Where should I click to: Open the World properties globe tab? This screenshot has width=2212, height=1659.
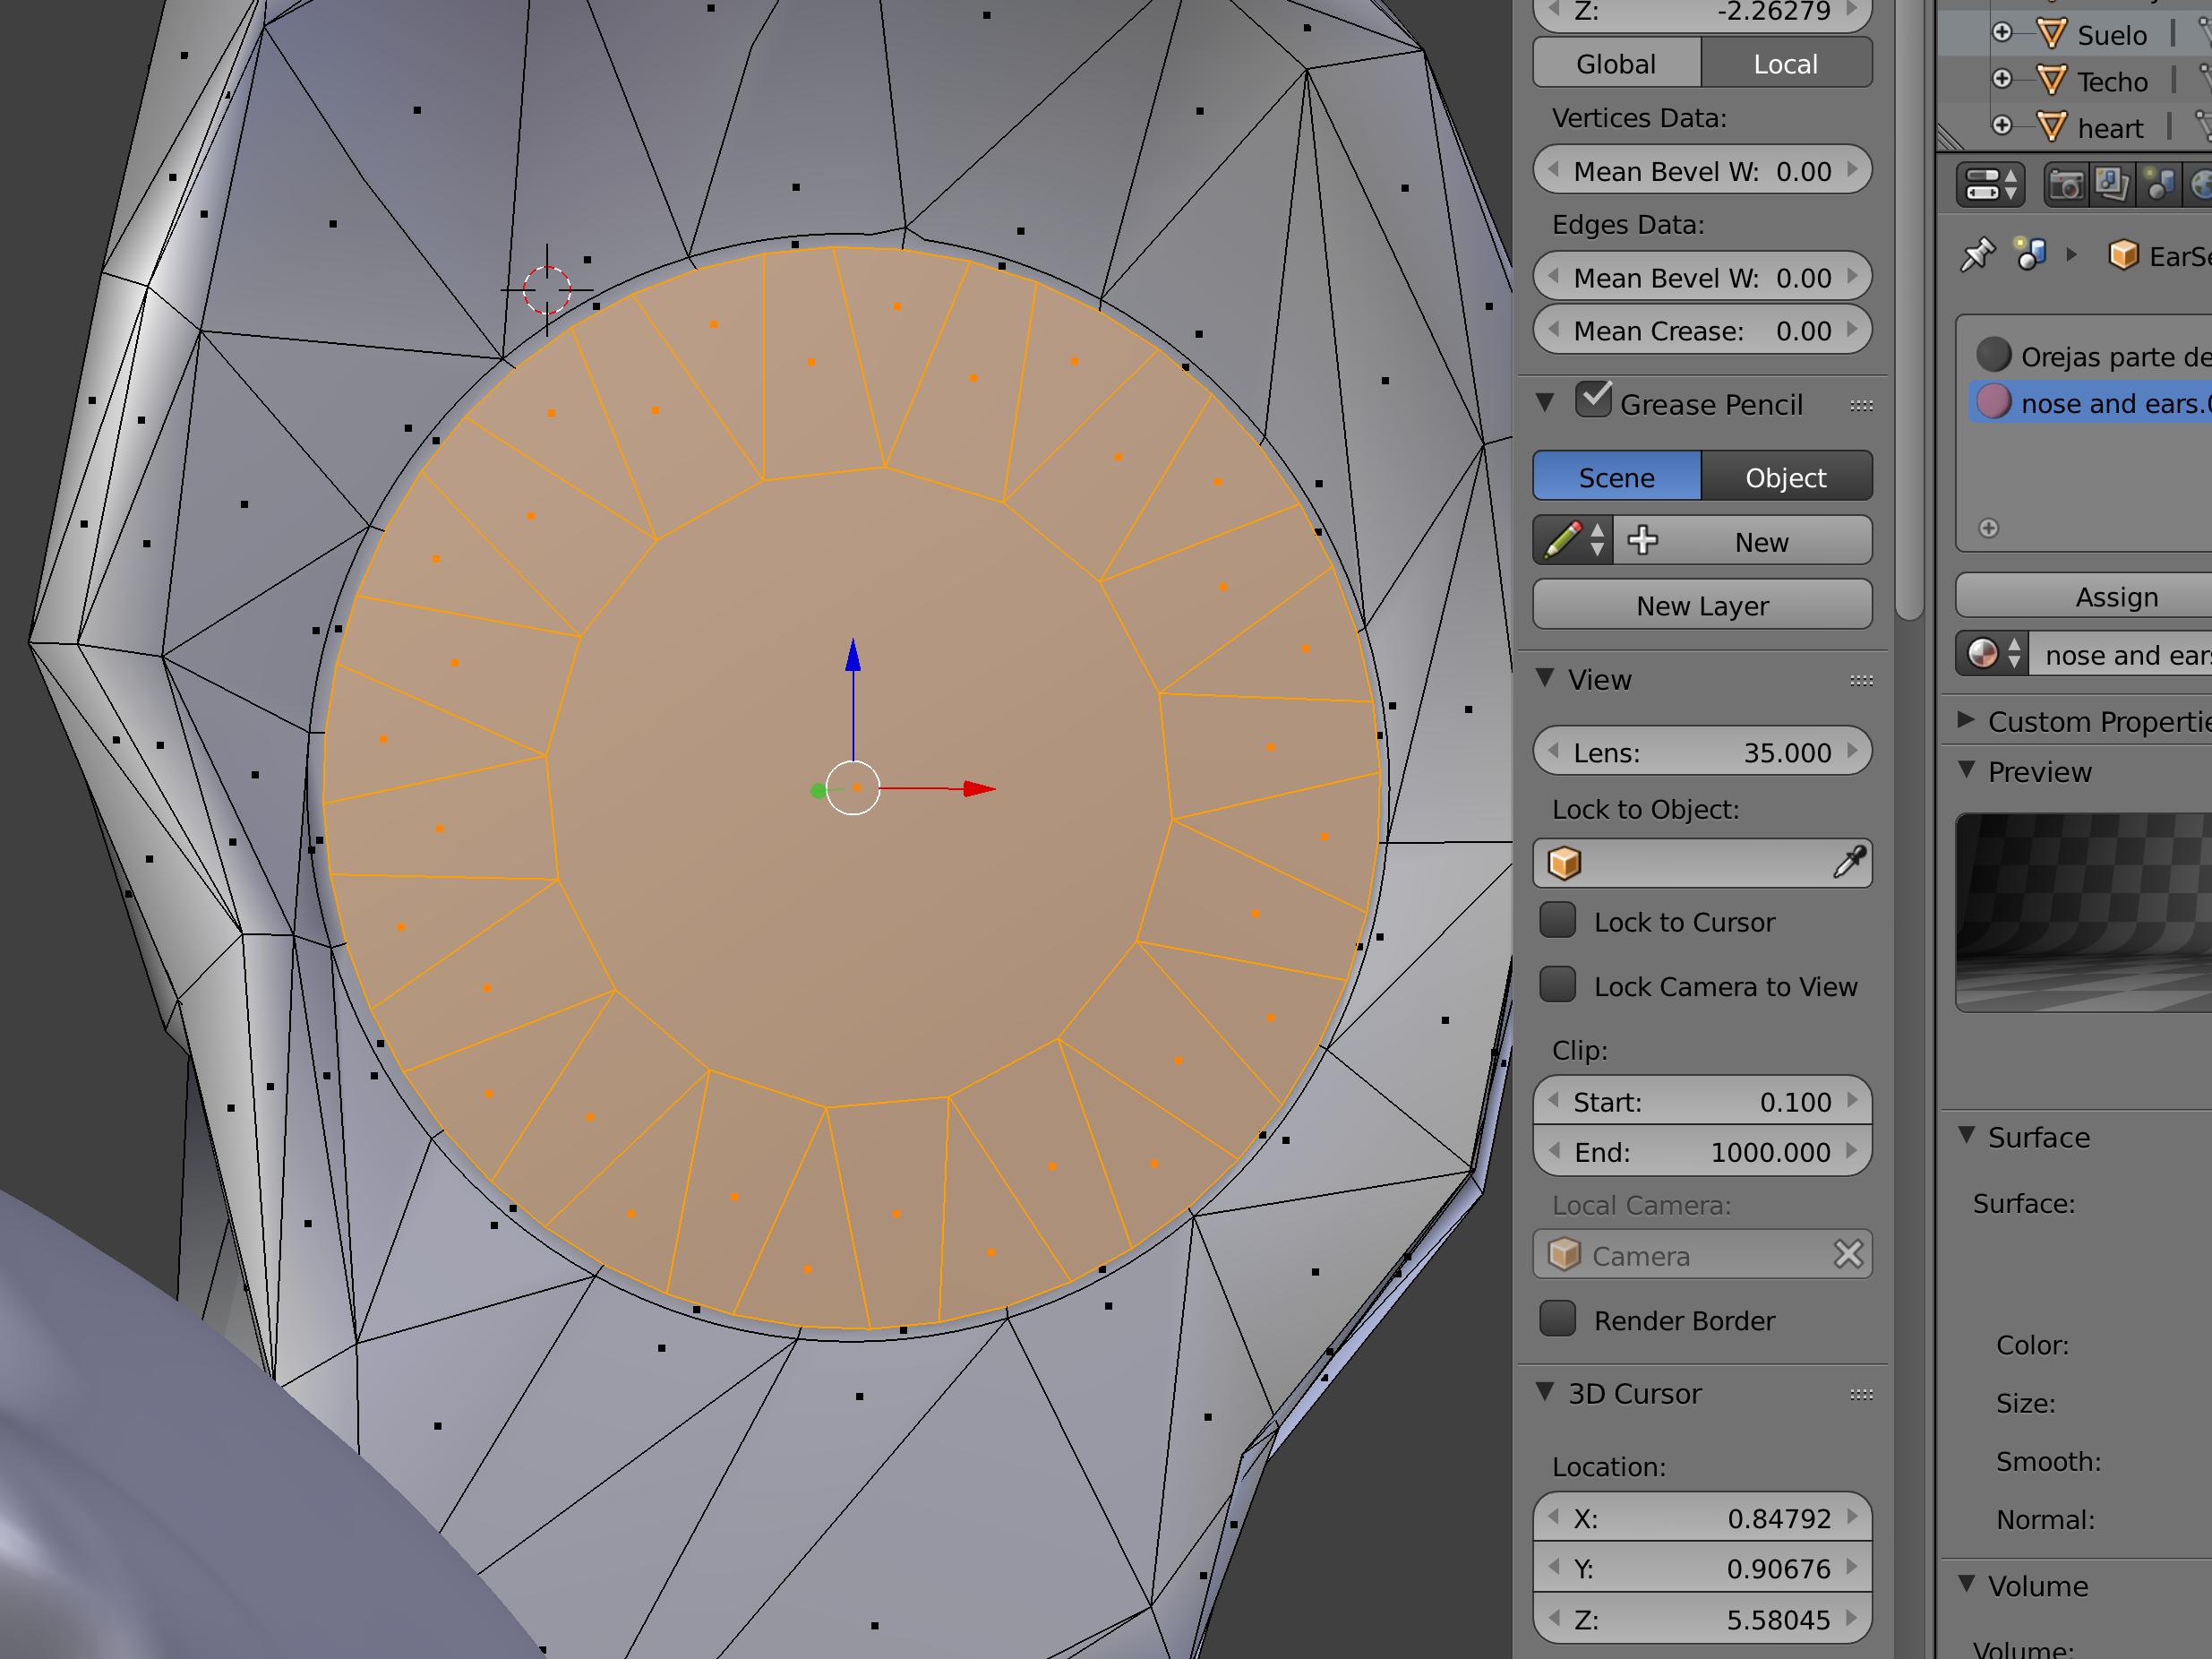2201,185
